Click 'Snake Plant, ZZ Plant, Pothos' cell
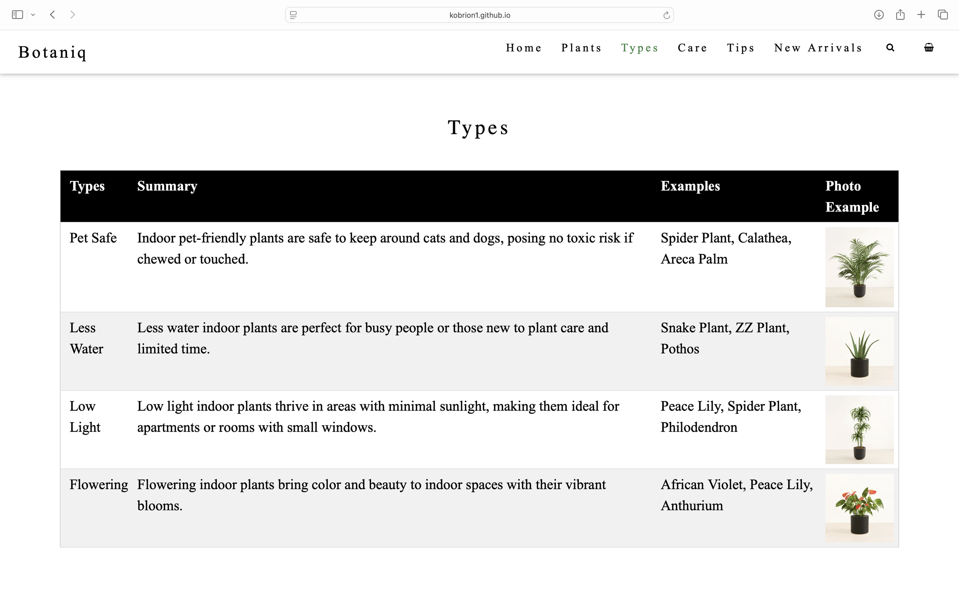Image resolution: width=959 pixels, height=599 pixels. (x=725, y=338)
